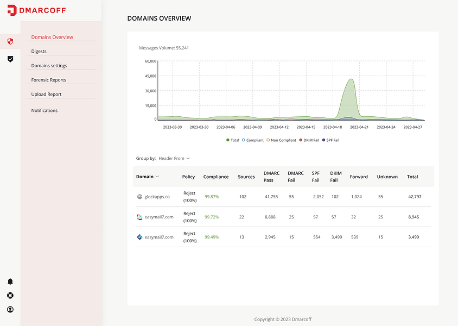This screenshot has width=458, height=326.
Task: Toggle the Non Compliant legend item
Action: (x=281, y=140)
